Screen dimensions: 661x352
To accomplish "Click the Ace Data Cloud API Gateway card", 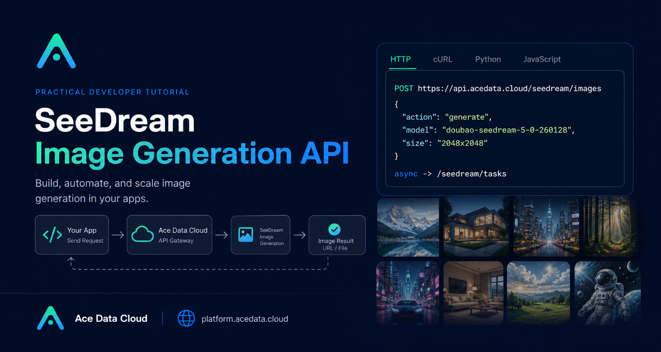I will [169, 235].
